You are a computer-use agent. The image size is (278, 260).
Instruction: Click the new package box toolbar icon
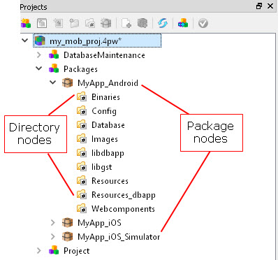point(106,23)
